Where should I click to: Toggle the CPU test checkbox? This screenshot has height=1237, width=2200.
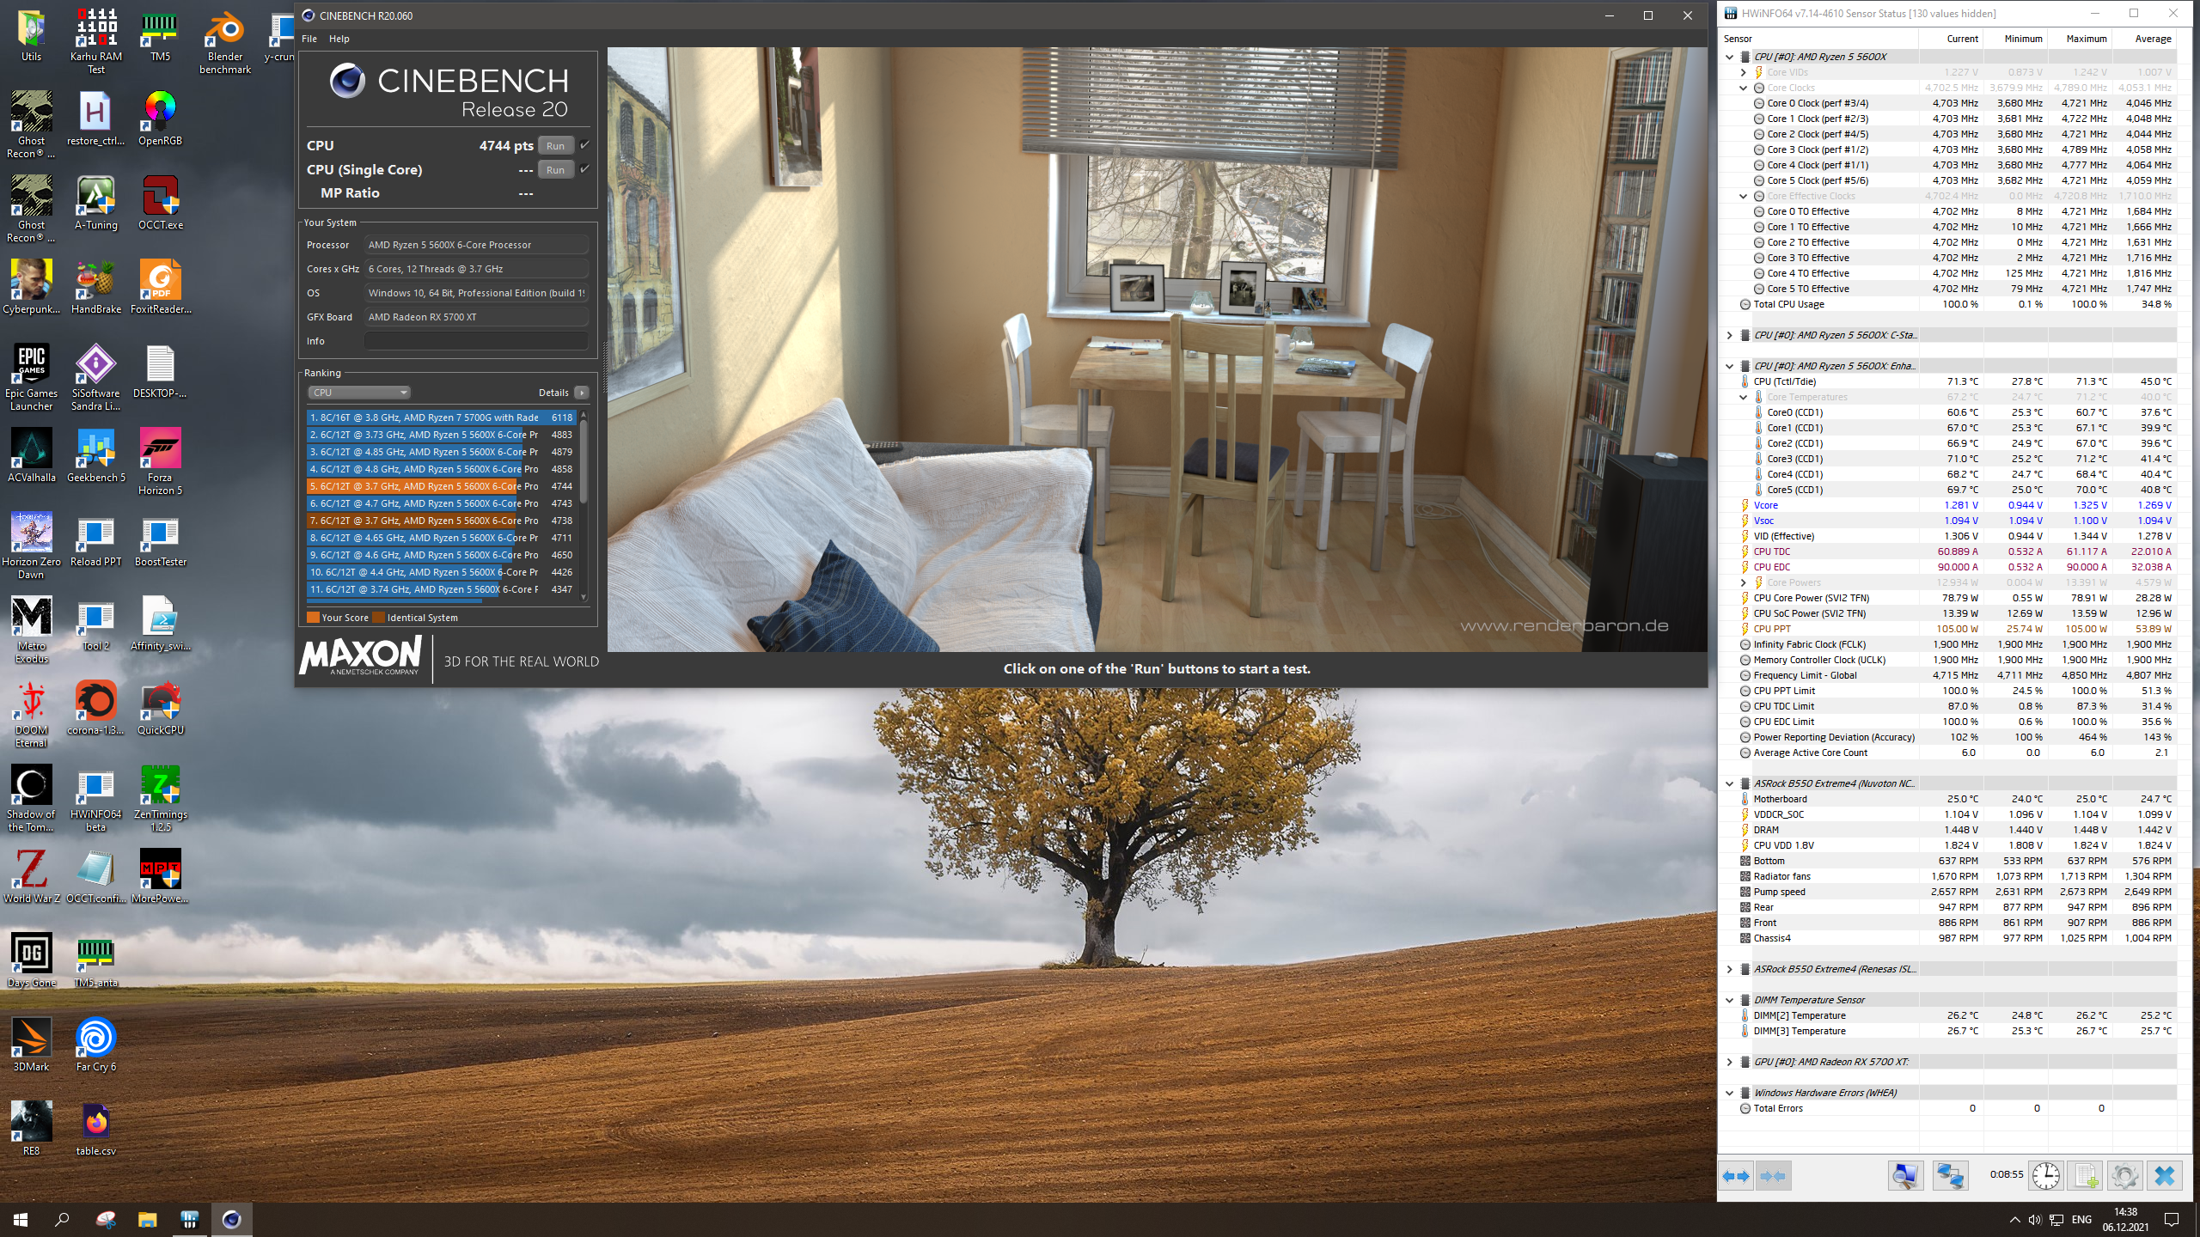click(585, 145)
